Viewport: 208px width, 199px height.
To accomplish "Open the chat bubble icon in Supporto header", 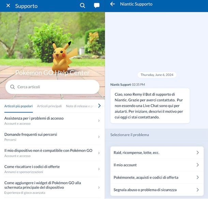I will pyautogui.click(x=97, y=5).
